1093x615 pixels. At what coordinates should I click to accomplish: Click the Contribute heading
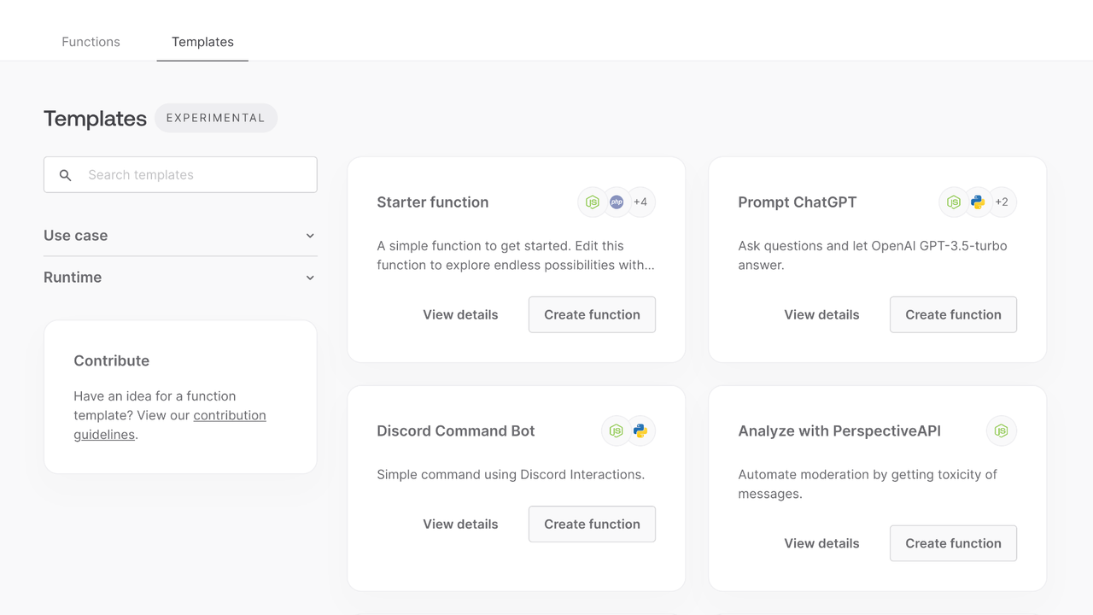click(x=112, y=360)
